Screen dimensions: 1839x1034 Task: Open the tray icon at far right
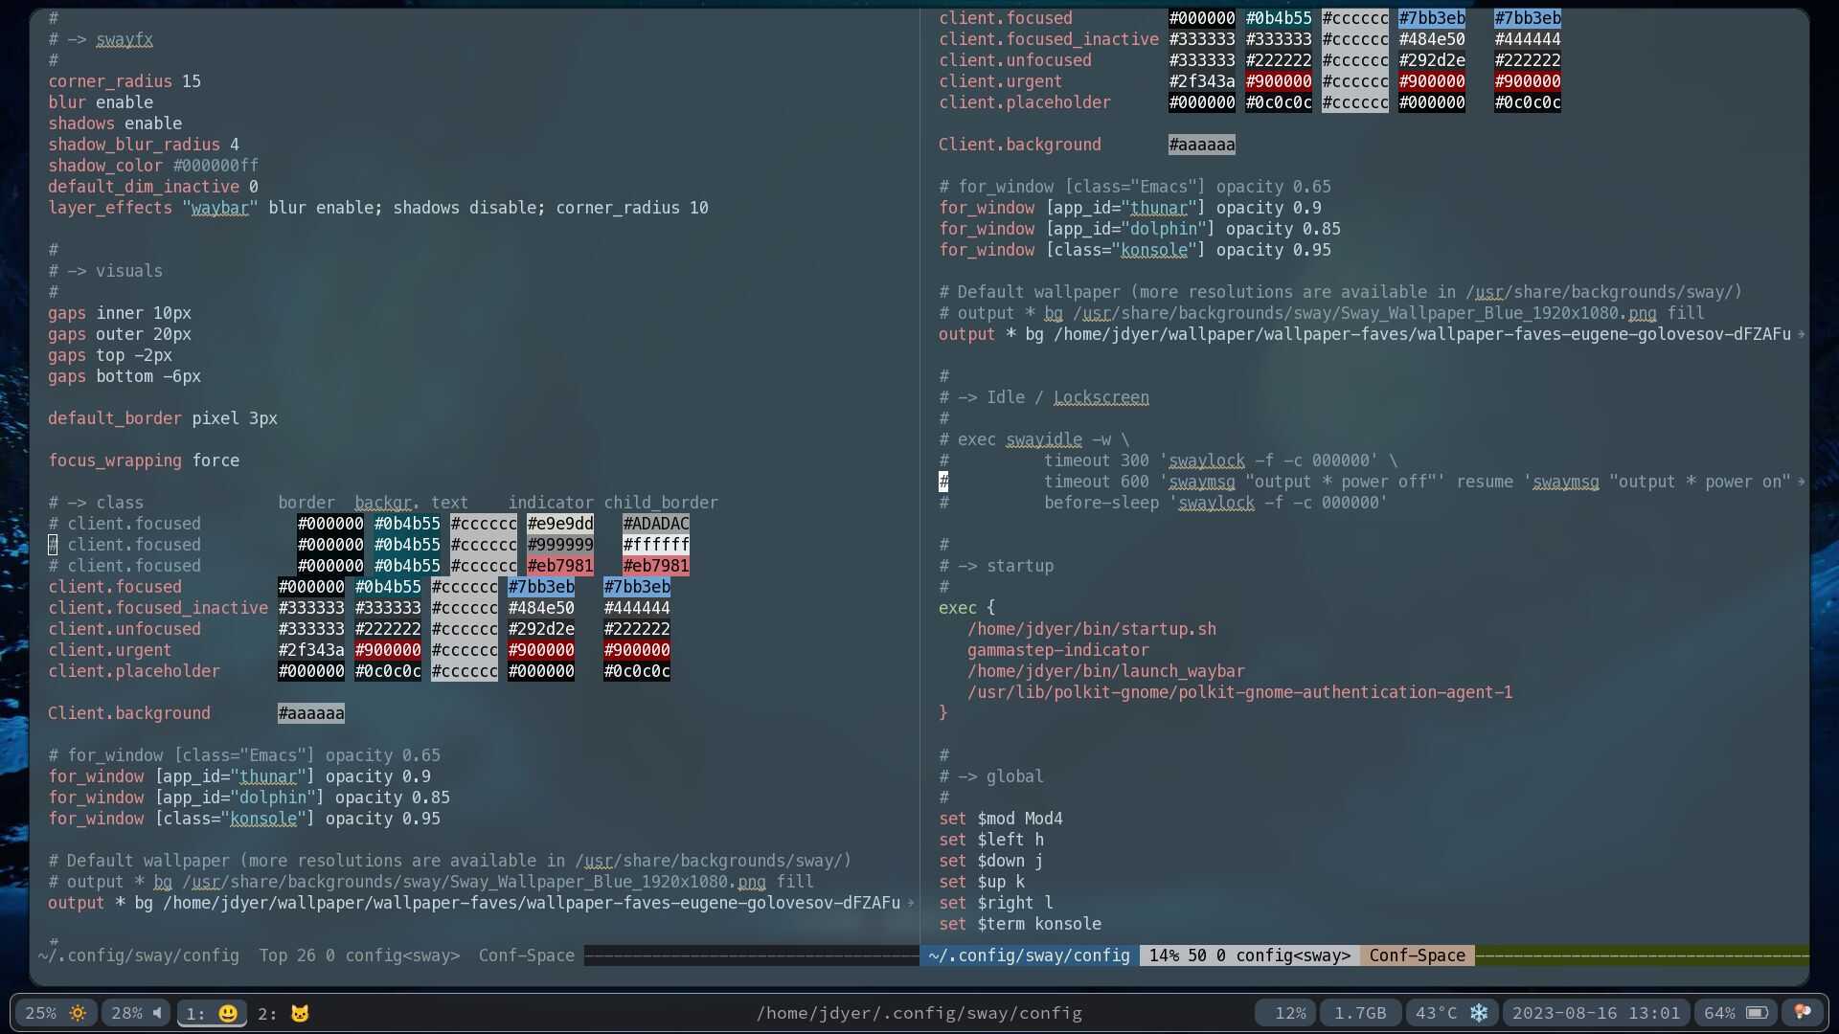tap(1802, 1013)
